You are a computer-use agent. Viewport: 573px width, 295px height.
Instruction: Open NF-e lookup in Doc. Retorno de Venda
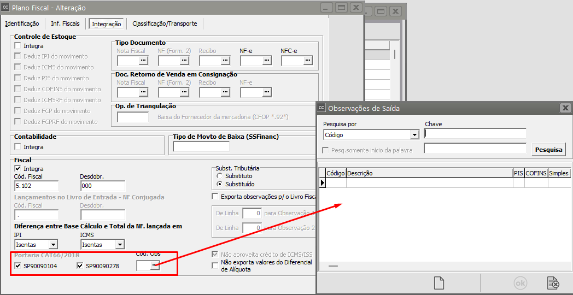click(x=266, y=92)
